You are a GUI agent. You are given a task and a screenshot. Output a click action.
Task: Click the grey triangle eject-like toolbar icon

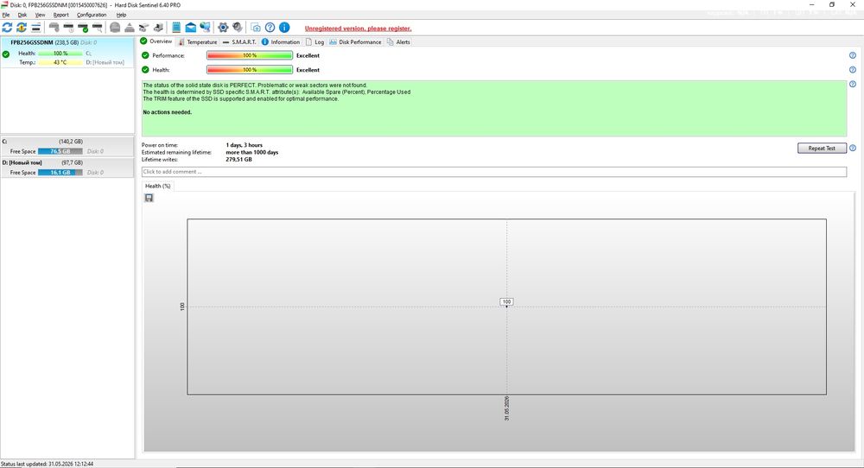pos(130,27)
